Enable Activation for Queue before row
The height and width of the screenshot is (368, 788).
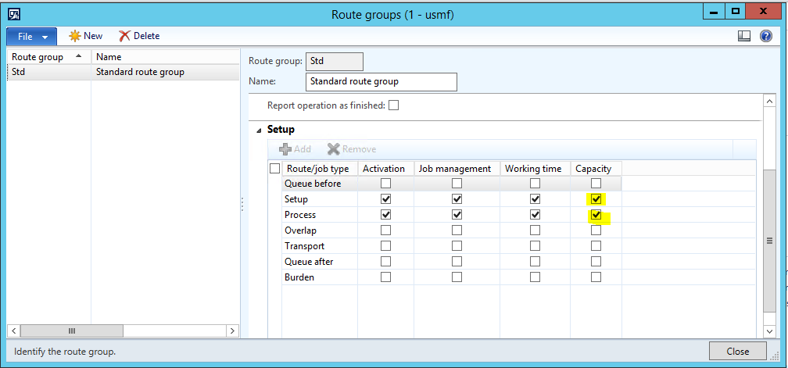click(385, 184)
